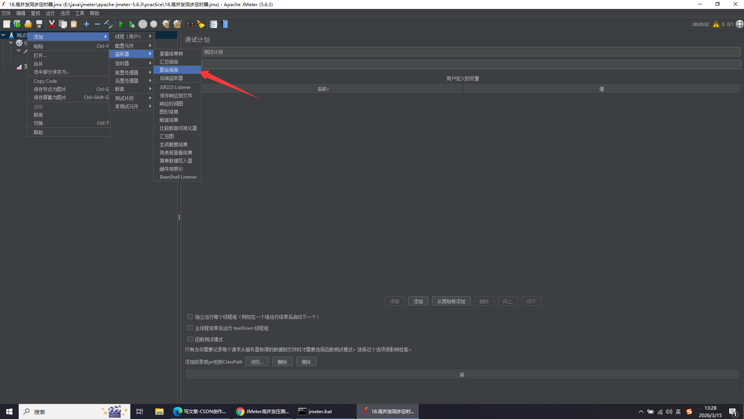Image resolution: width=744 pixels, height=419 pixels.
Task: Expand the 定时器 submenu
Action: (132, 63)
